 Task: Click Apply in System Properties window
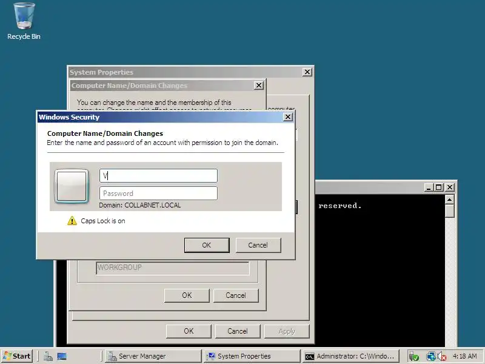(x=287, y=331)
